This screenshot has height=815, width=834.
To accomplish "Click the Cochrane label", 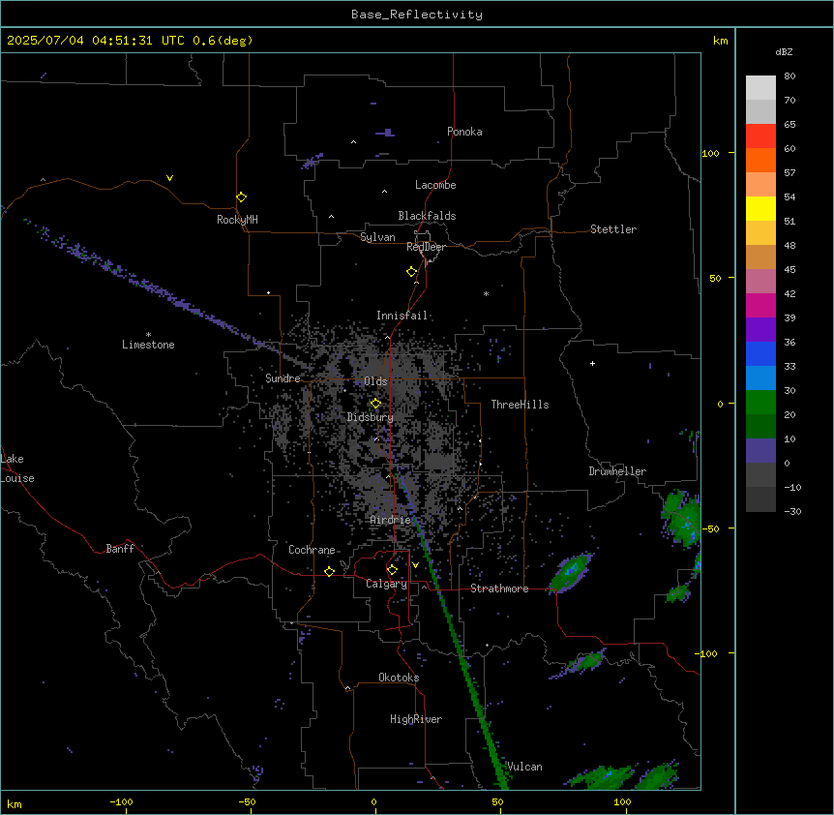I will click(312, 550).
